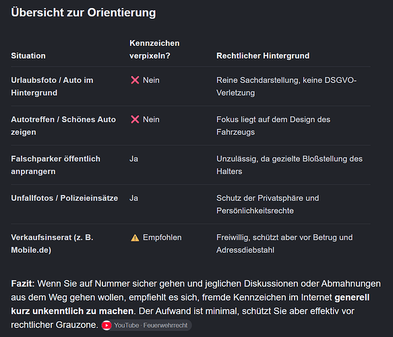The height and width of the screenshot is (337, 393).
Task: Click the 'Übersicht zur Orientierung' heading
Action: (x=84, y=13)
